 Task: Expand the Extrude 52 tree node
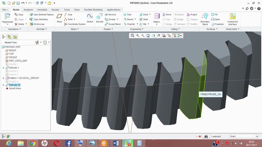(3, 85)
